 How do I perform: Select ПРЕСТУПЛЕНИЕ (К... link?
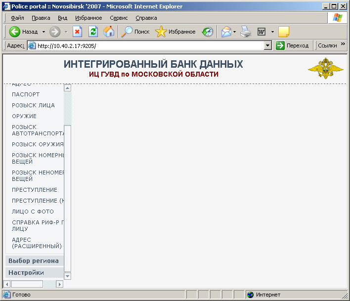coord(38,201)
